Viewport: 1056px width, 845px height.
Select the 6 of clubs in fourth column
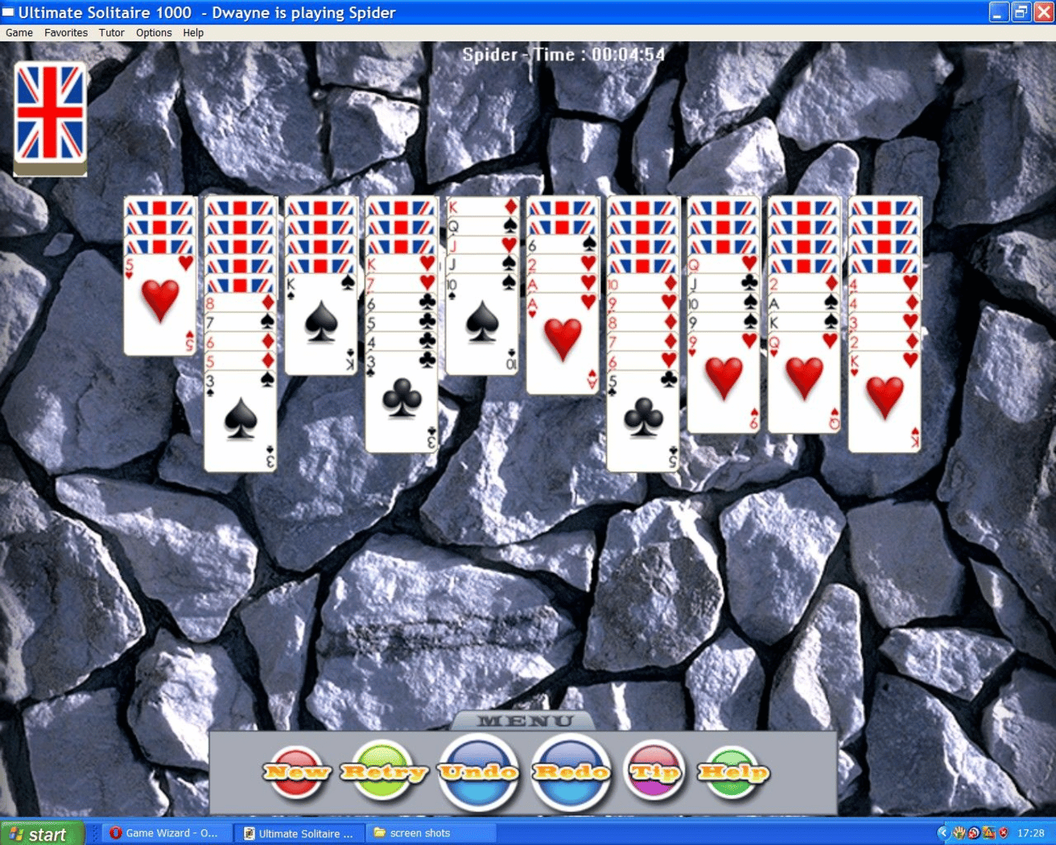401,303
